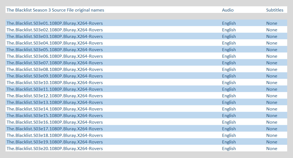Select file name The.Blacklist.S03e11.1080P.Bluray.X264-Rovers

coord(55,89)
